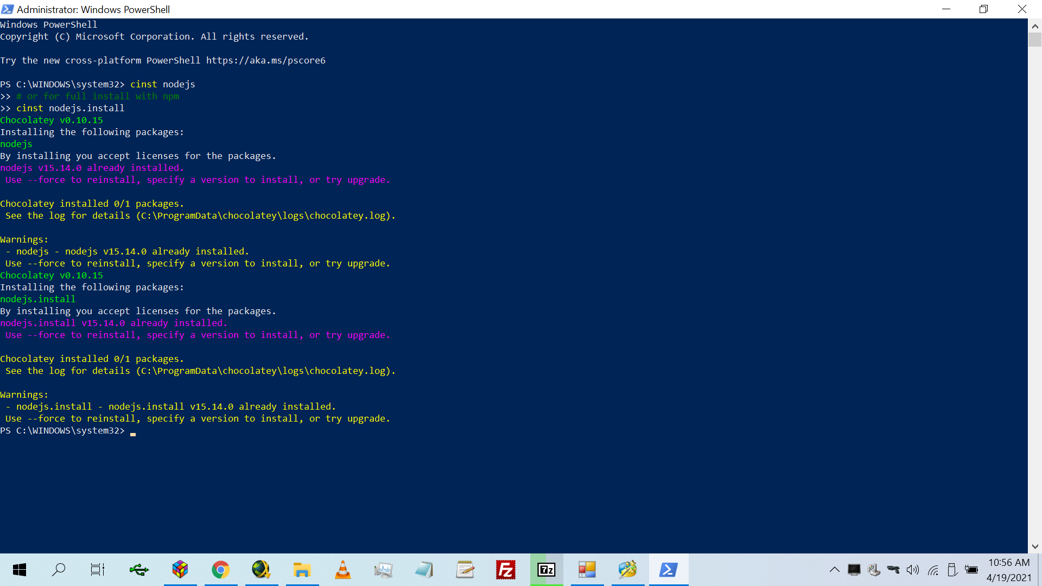Viewport: 1042px width, 586px height.
Task: Click the battery power tray icon
Action: coord(971,570)
